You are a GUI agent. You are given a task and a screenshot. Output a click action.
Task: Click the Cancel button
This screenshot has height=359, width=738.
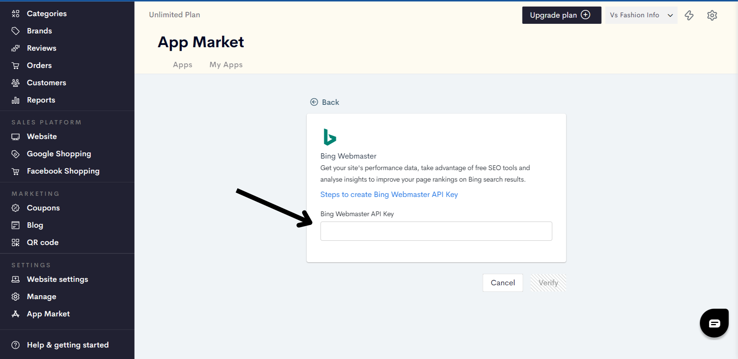[x=503, y=283]
